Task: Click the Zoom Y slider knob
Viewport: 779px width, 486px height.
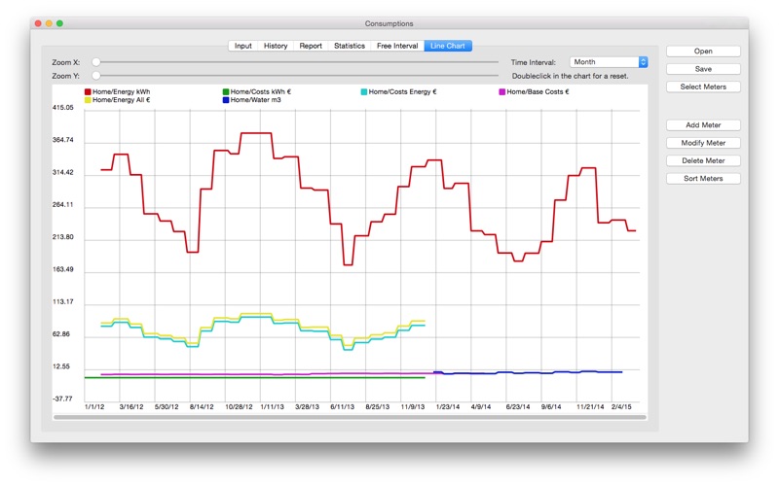Action: [96, 76]
